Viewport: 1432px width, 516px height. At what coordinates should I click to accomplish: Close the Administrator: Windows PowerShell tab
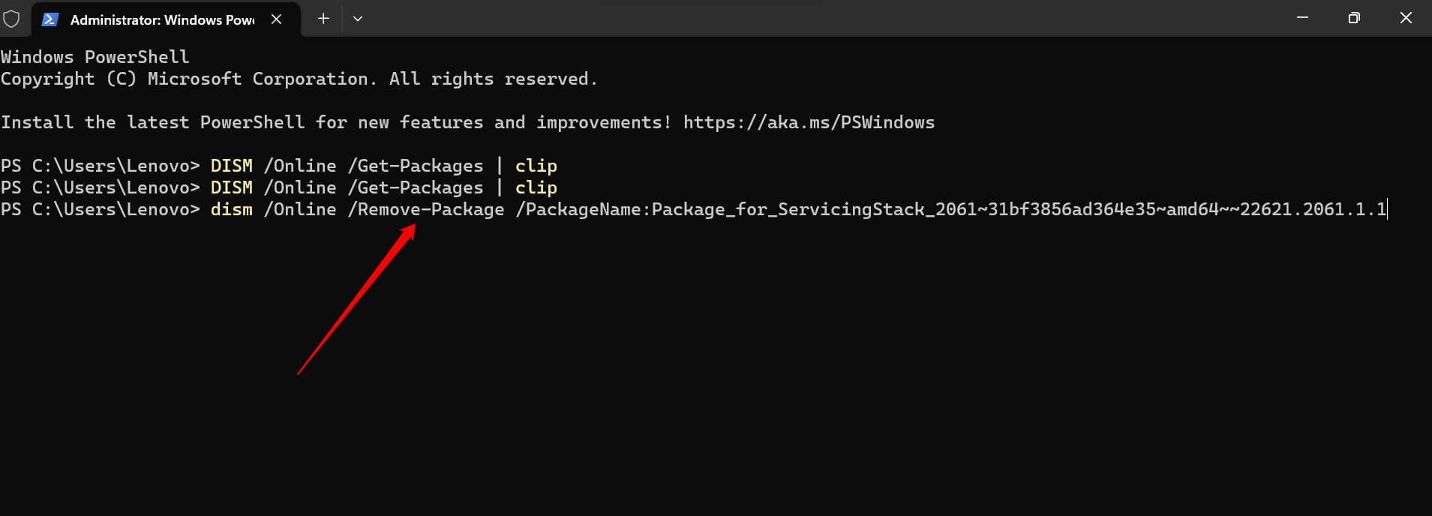pos(276,19)
